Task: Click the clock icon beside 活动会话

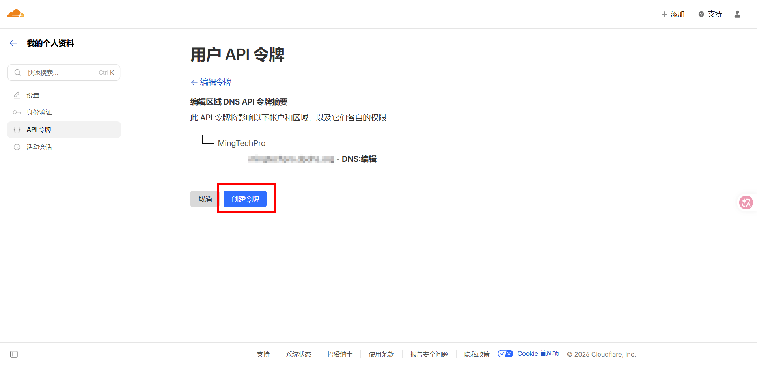Action: coord(17,147)
